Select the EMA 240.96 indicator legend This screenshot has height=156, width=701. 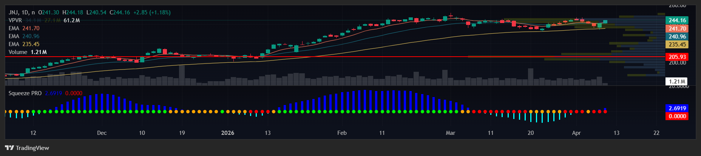[24, 36]
